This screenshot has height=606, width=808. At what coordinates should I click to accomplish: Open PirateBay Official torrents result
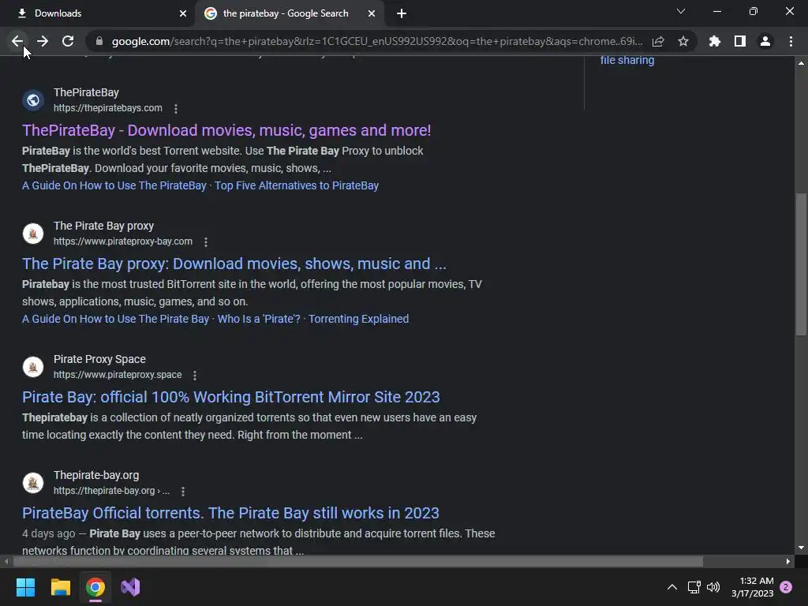230,513
